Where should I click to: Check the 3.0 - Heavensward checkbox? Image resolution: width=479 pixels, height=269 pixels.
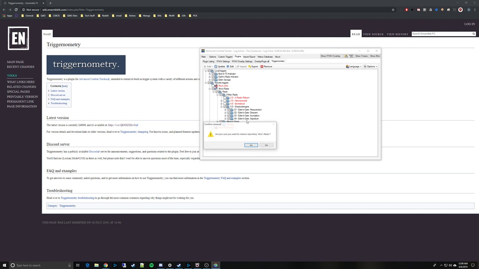[x=225, y=101]
